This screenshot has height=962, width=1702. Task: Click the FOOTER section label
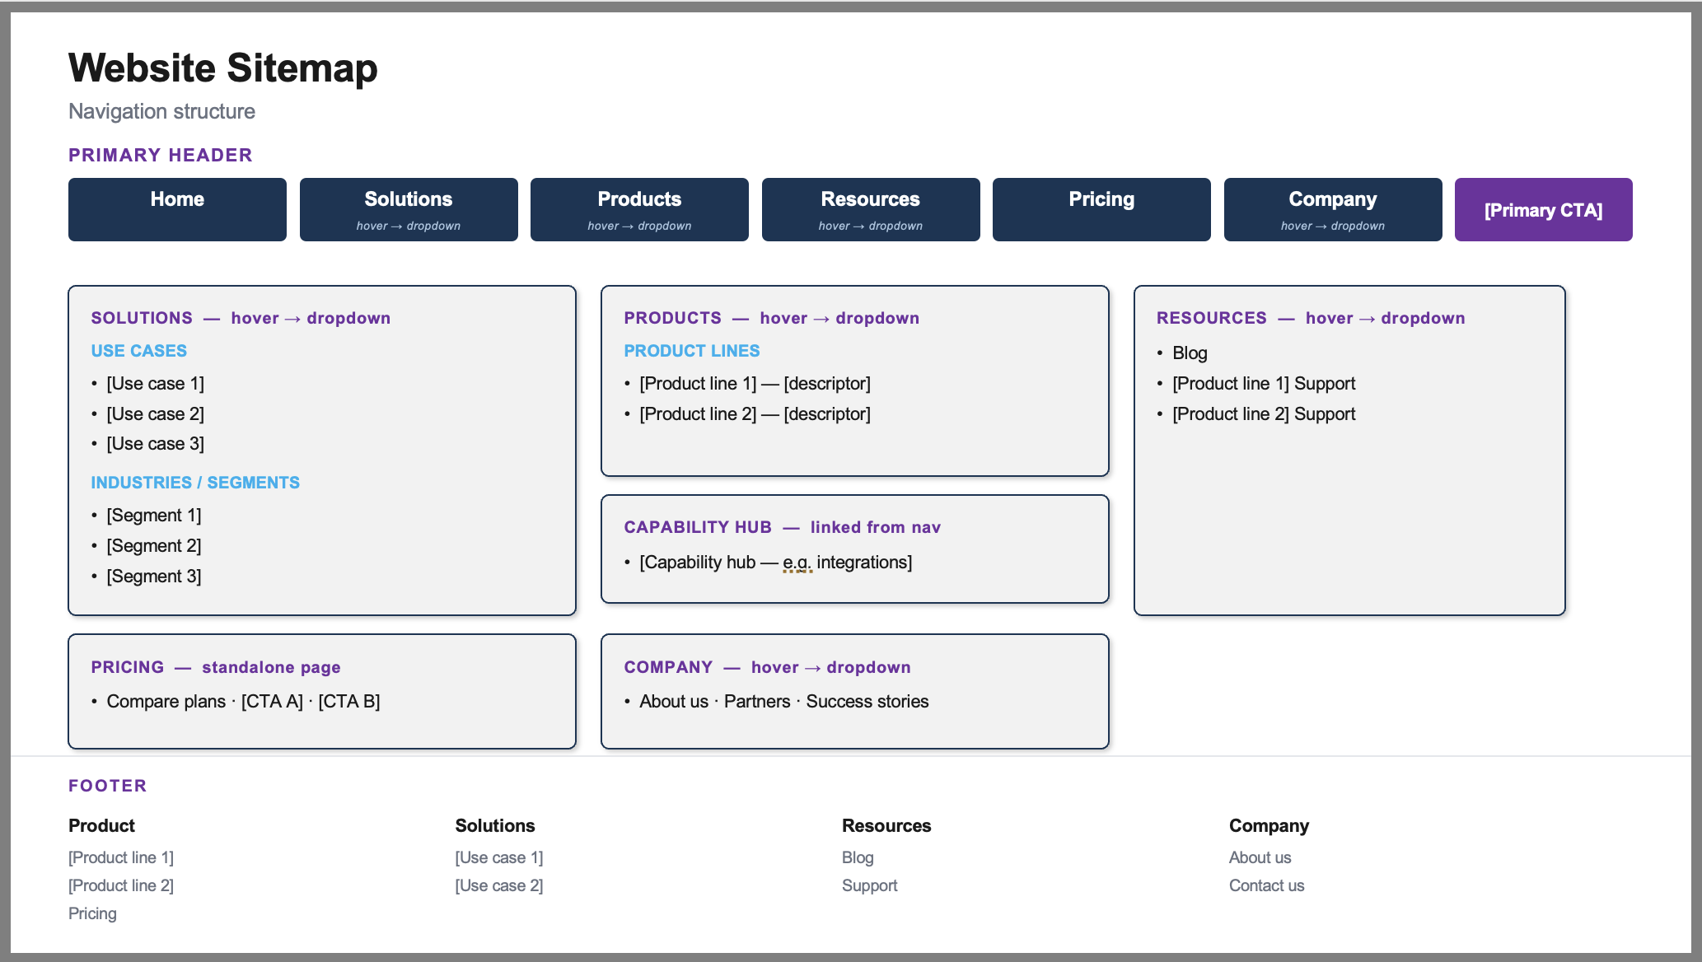coord(108,786)
